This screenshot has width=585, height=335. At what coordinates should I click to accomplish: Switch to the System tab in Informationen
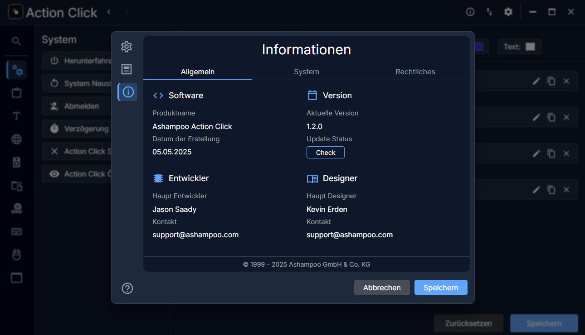307,72
